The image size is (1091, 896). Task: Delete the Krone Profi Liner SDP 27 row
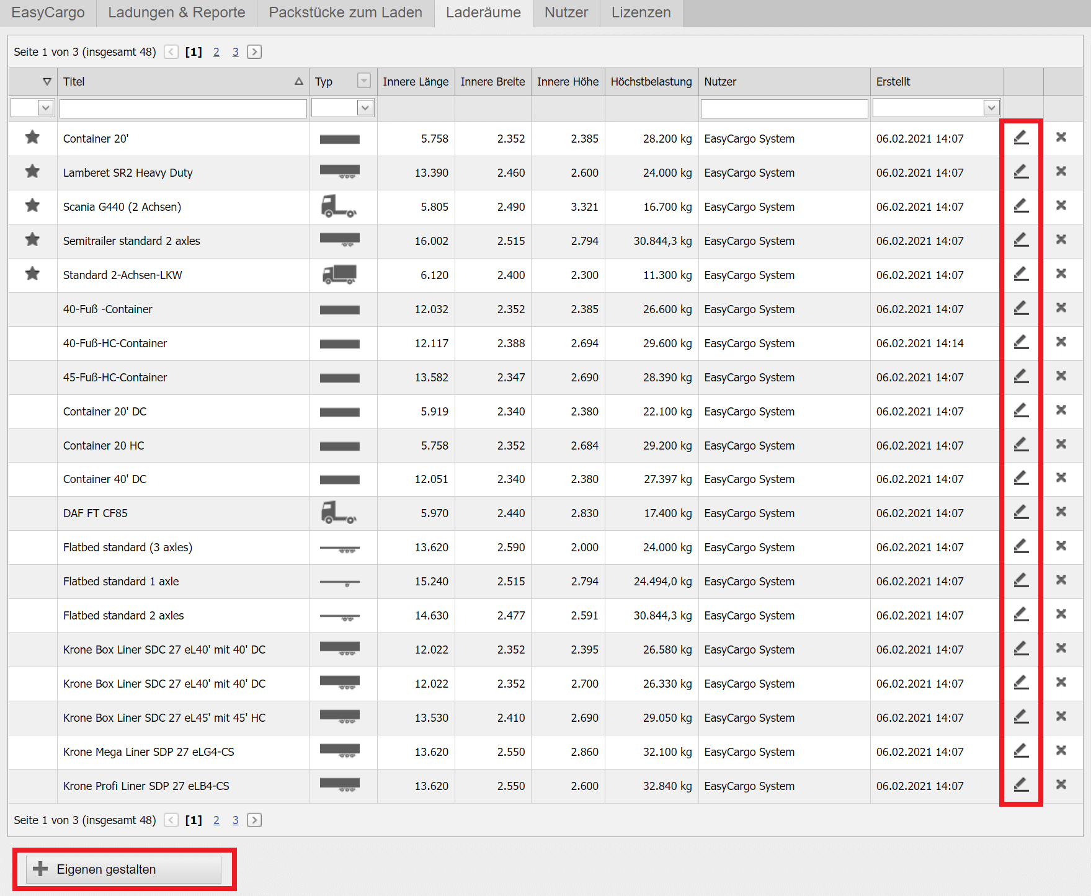(1061, 784)
